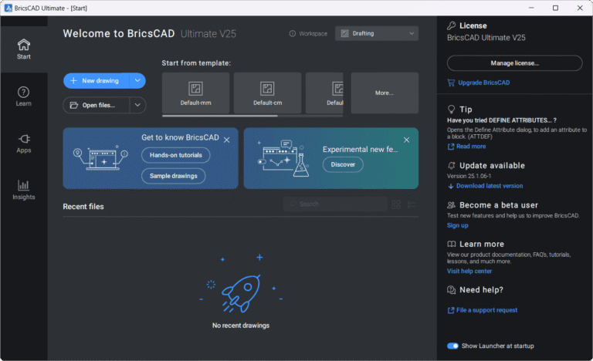The image size is (593, 361).
Task: Click the Upgrade BricsCAD link
Action: 483,83
